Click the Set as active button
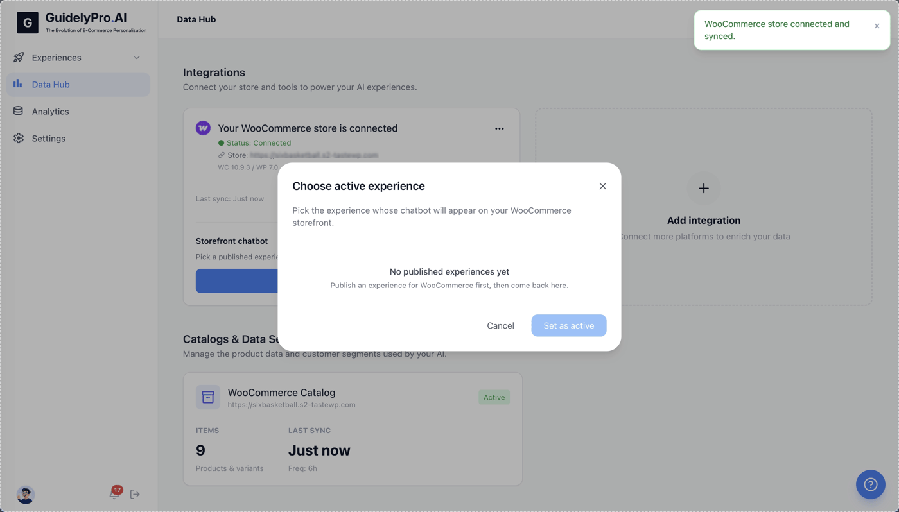The width and height of the screenshot is (899, 512). point(568,325)
